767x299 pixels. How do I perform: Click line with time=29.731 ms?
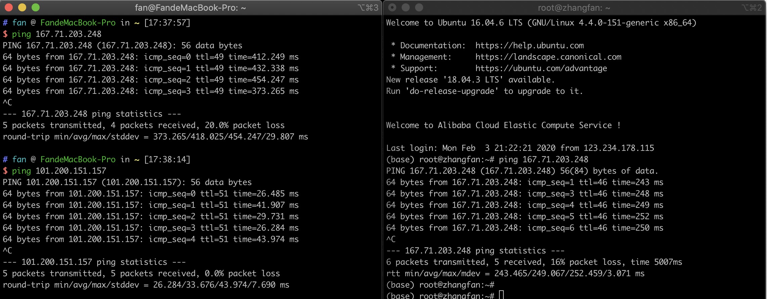tap(151, 216)
